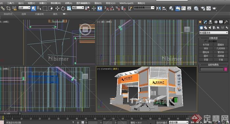Click the Render Production teapot icon
The height and width of the screenshot is (124, 230).
(214, 8)
